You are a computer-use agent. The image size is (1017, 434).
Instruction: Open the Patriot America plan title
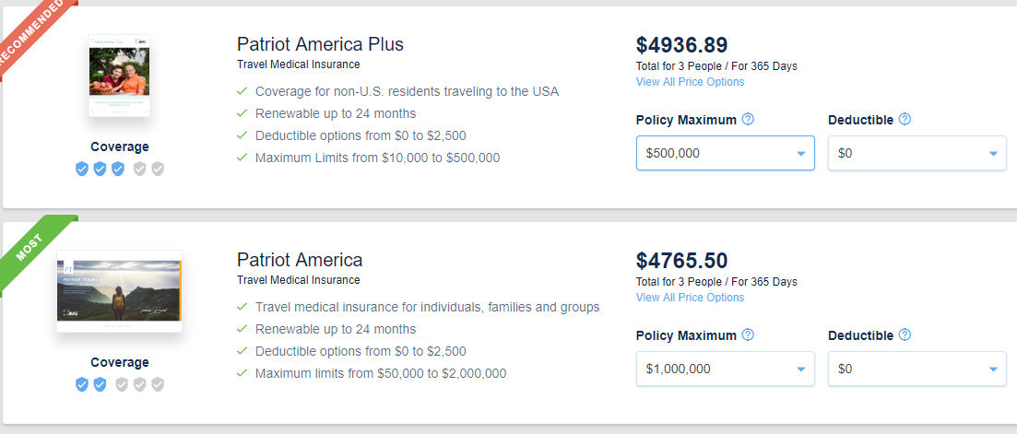point(300,260)
